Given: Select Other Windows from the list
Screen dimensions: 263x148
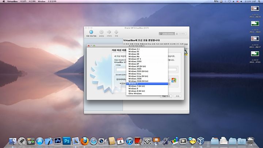Looking at the screenshot, I should tap(147, 94).
